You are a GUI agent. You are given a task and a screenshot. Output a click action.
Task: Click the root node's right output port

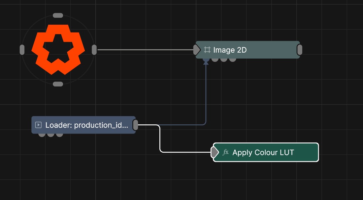pos(94,50)
